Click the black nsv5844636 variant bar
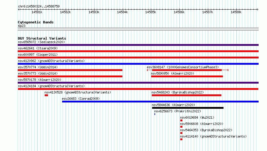The width and height of the screenshot is (267, 151). [187, 108]
